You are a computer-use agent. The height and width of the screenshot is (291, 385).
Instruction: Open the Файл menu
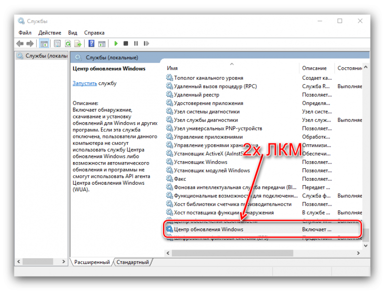[x=25, y=33]
